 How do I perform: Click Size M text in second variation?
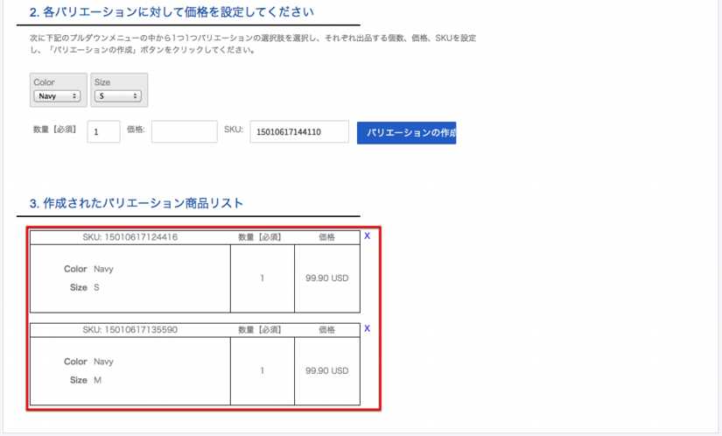pos(98,381)
